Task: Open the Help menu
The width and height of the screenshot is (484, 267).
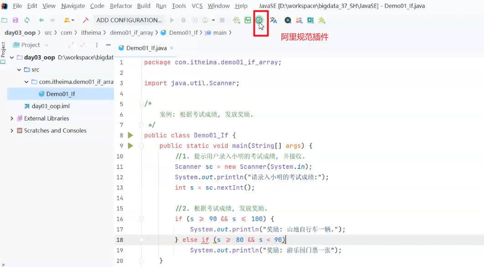Action: click(x=241, y=6)
